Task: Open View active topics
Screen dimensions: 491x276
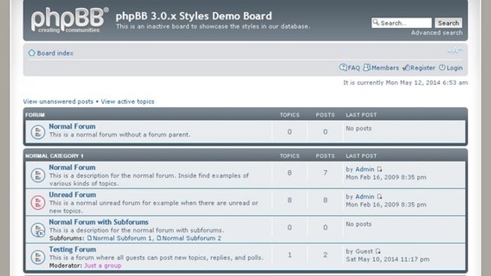Action: 128,102
